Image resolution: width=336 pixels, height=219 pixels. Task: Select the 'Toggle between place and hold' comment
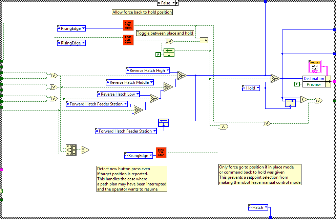pos(165,33)
